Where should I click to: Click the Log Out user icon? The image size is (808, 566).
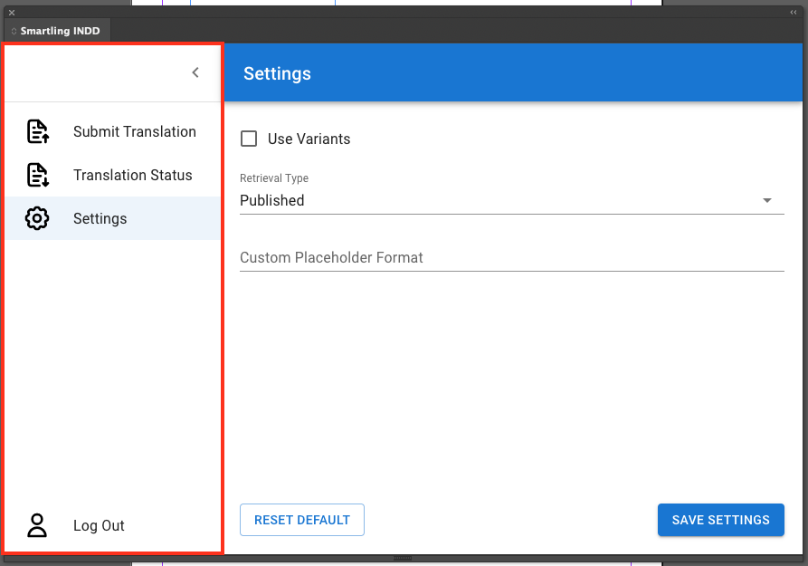37,525
